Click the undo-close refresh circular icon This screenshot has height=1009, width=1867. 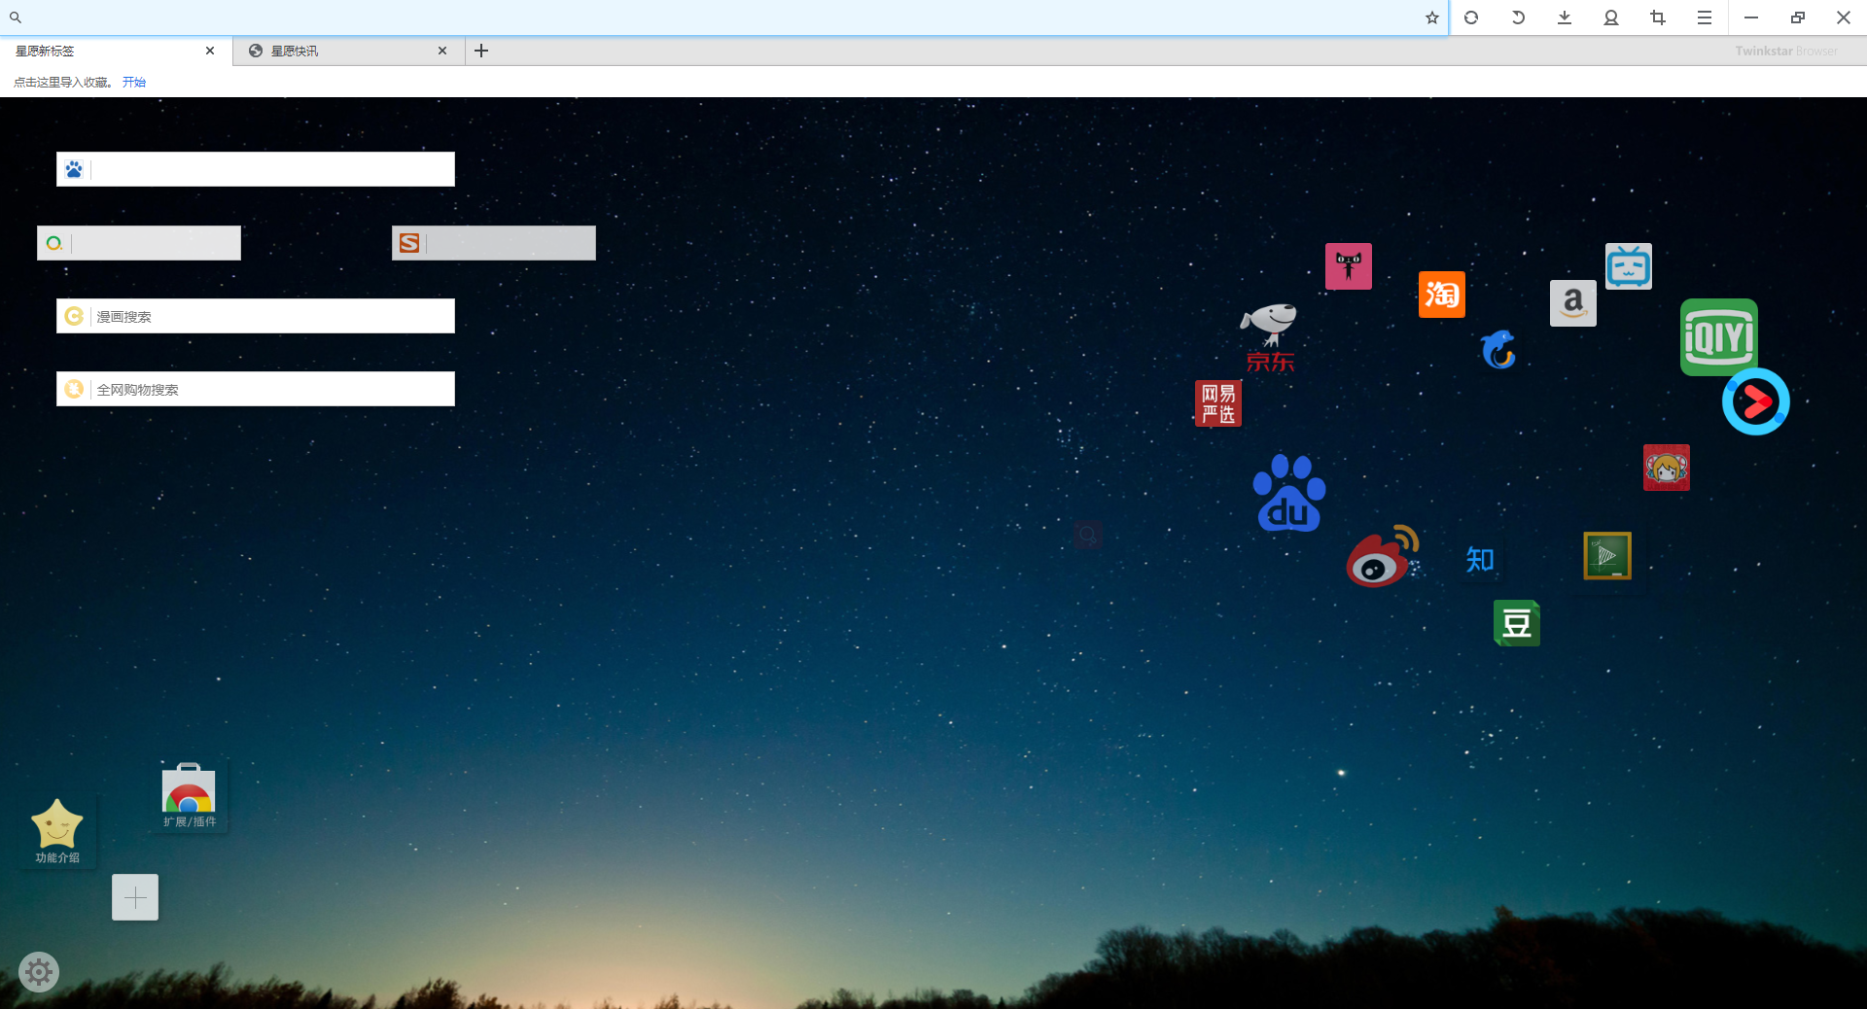1471,17
